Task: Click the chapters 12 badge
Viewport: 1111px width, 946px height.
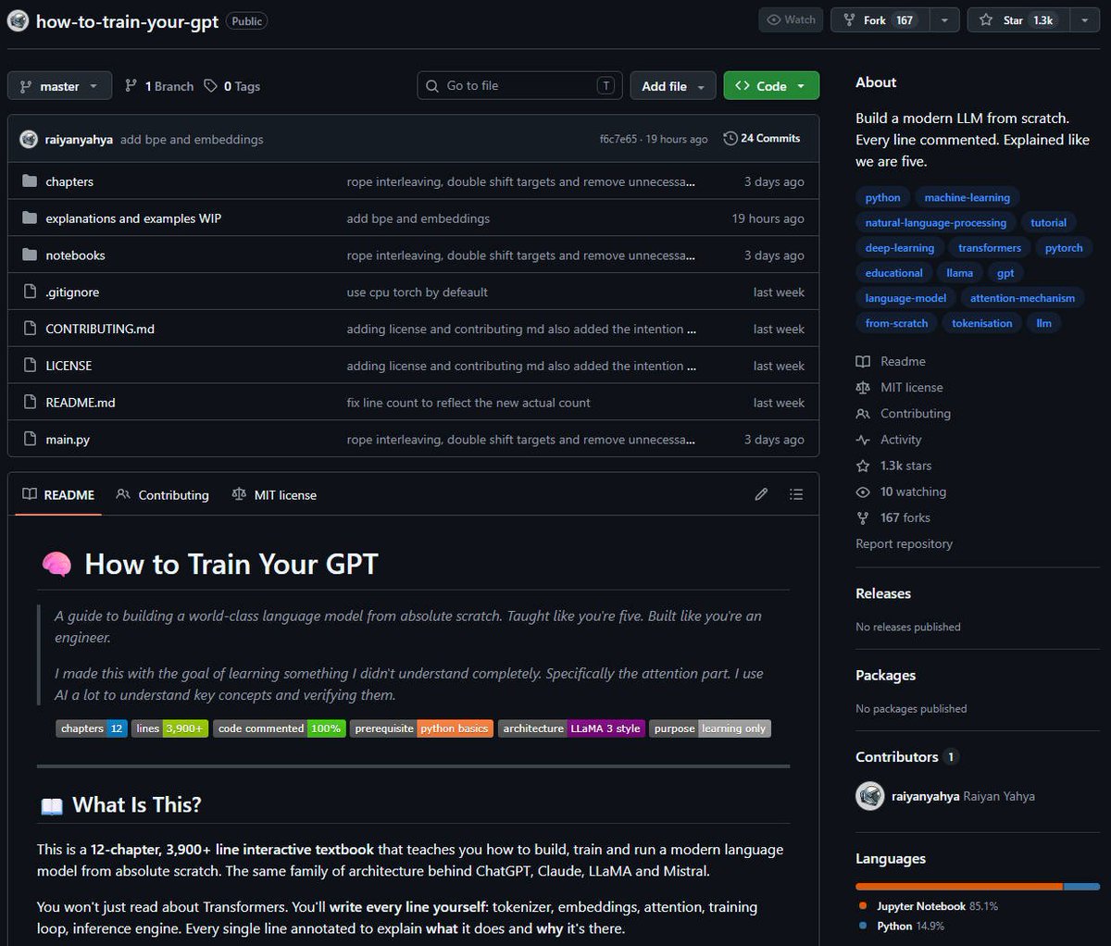Action: point(92,728)
